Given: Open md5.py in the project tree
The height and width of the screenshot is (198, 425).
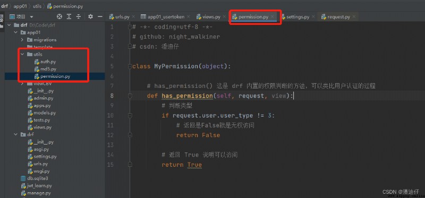Looking at the screenshot, I should point(45,69).
